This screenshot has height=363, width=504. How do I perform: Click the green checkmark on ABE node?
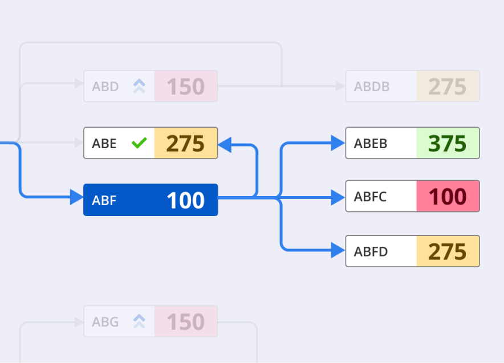click(x=139, y=143)
